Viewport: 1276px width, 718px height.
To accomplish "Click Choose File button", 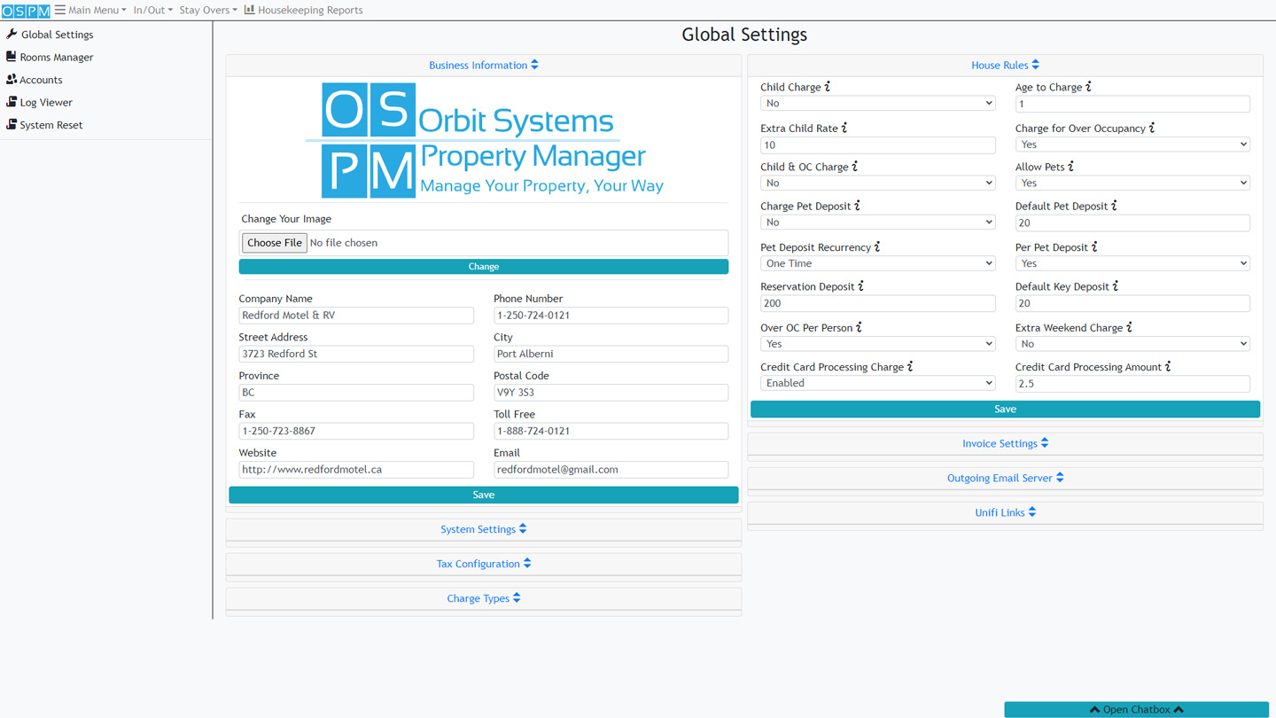I will (x=275, y=243).
